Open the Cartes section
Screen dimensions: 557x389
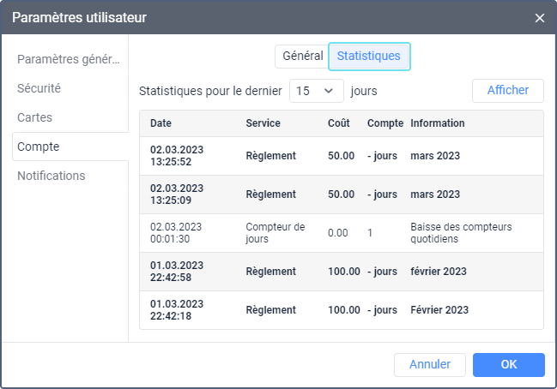coord(35,117)
